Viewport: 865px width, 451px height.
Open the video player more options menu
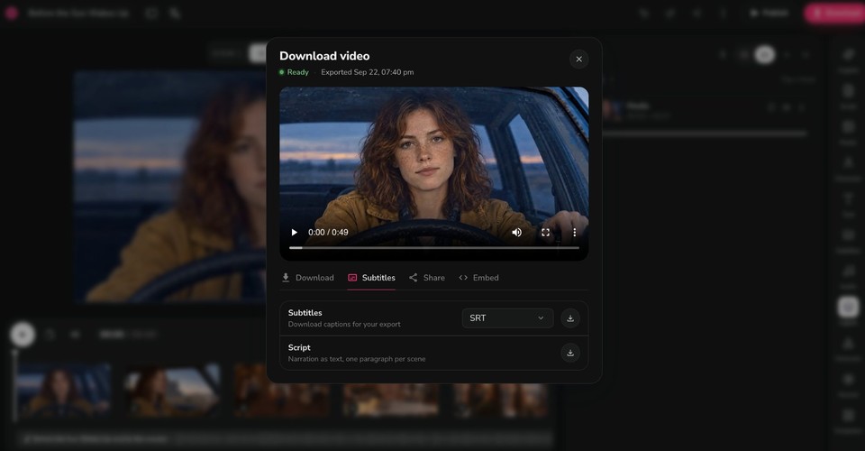coord(574,233)
